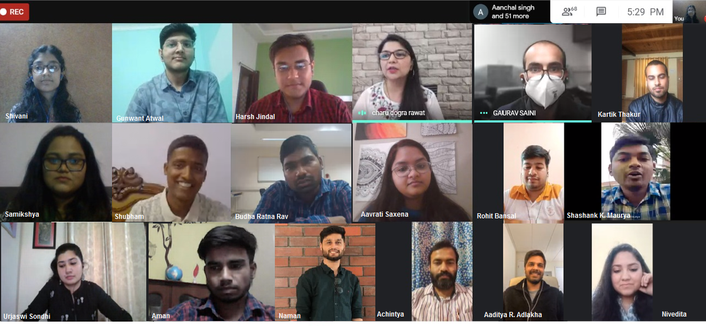Click the REC recording indicator
The height and width of the screenshot is (326, 706).
point(14,12)
